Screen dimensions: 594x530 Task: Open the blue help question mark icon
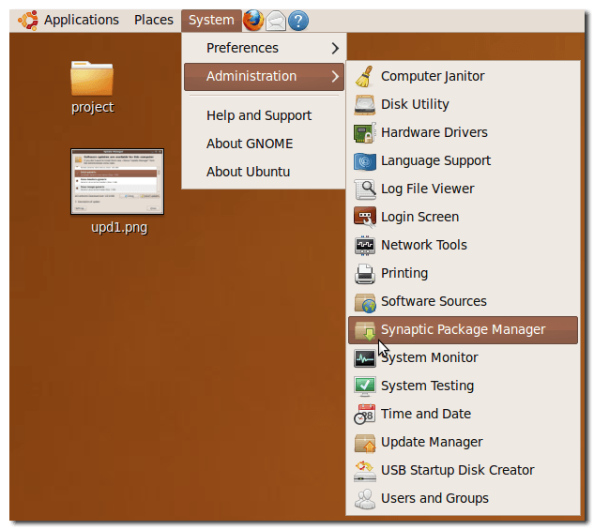click(x=297, y=20)
